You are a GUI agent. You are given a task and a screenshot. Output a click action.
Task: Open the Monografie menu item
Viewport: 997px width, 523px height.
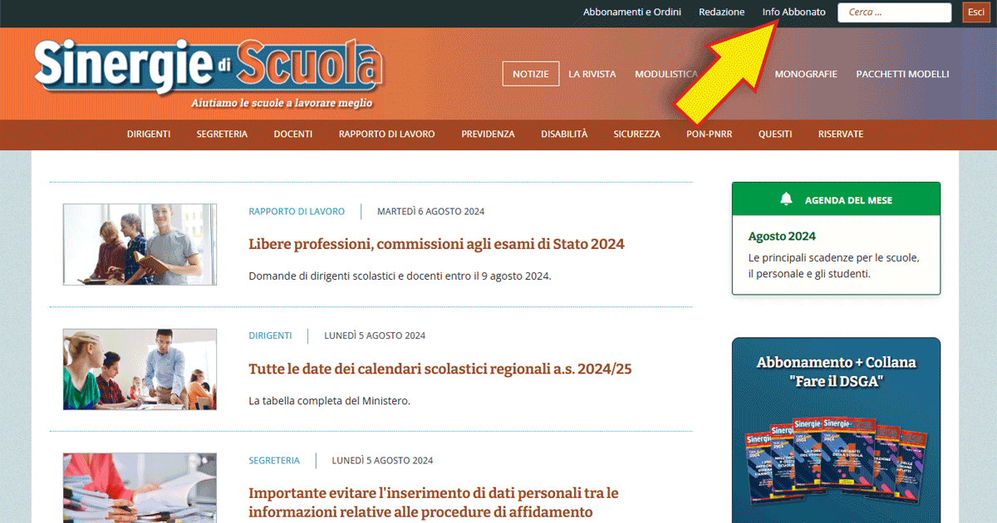806,74
